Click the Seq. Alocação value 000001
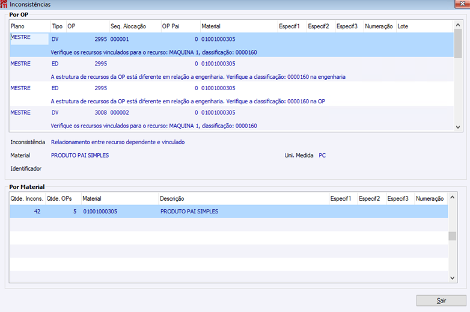470x312 pixels. click(120, 39)
